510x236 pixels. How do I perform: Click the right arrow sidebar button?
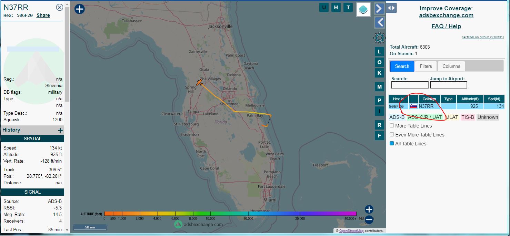[379, 8]
